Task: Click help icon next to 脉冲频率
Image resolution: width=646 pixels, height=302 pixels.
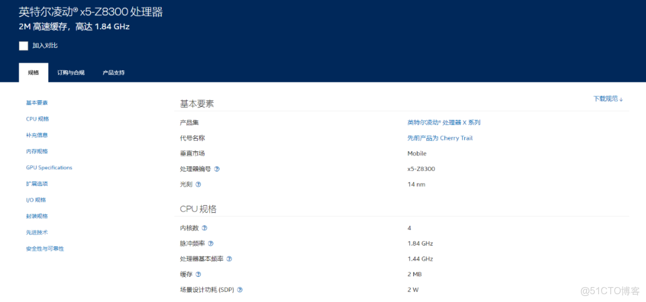Action: [x=211, y=243]
